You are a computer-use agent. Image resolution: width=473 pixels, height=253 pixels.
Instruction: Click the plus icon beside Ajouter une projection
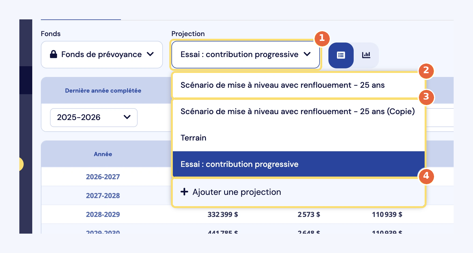tap(184, 192)
